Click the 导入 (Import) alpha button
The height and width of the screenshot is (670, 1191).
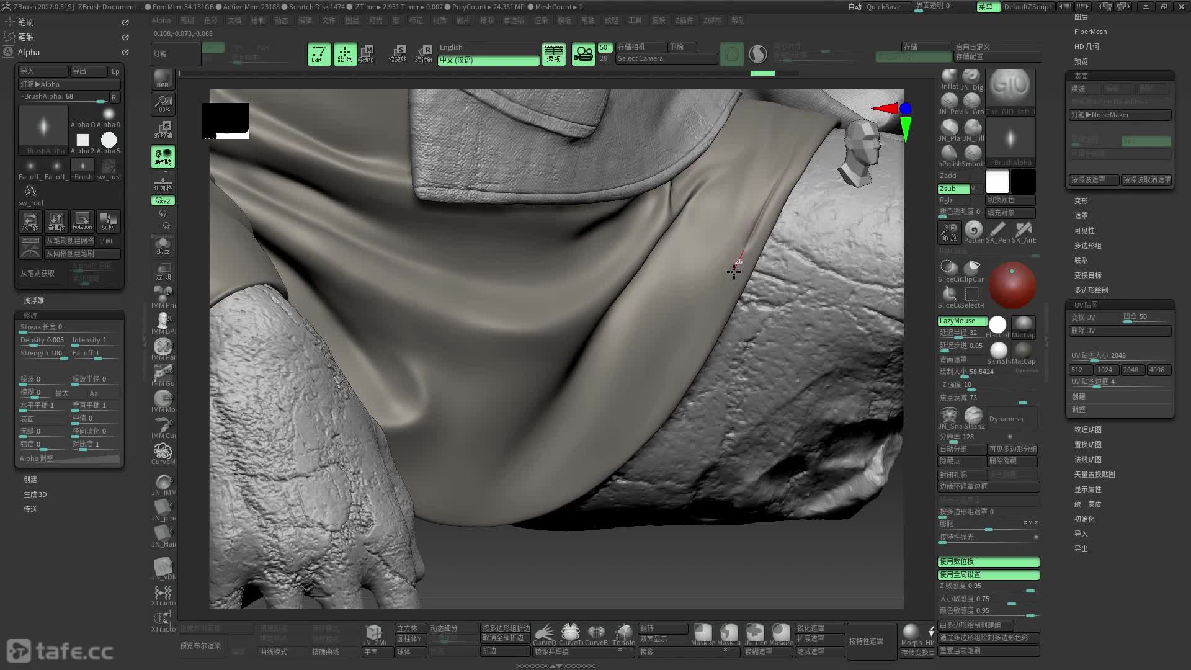[x=43, y=71]
